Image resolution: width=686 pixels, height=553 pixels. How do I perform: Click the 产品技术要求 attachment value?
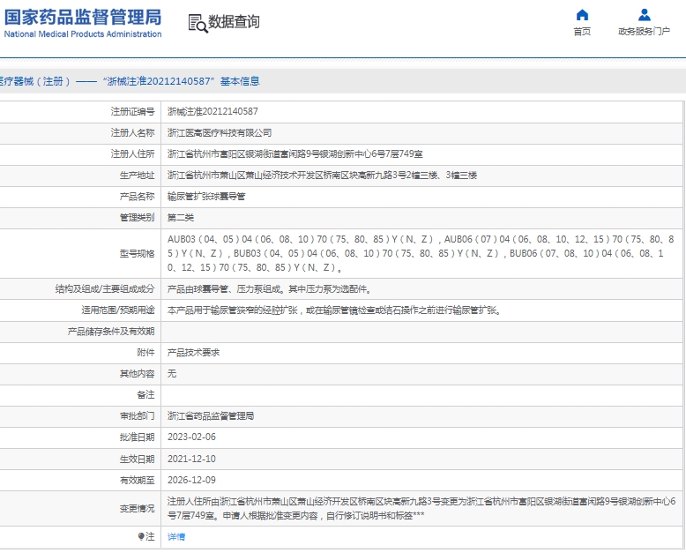193,353
